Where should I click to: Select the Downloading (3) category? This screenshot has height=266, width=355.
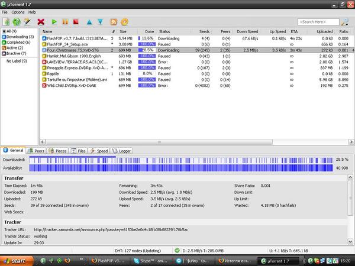tap(18, 37)
